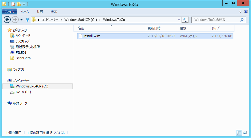
Task: Click the デスクトップ monitor icon
Action: click(12, 41)
